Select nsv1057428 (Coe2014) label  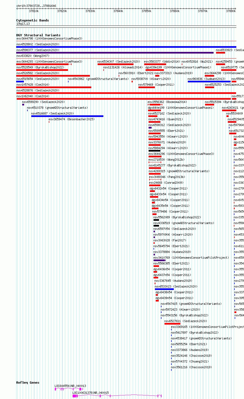[x=33, y=85]
